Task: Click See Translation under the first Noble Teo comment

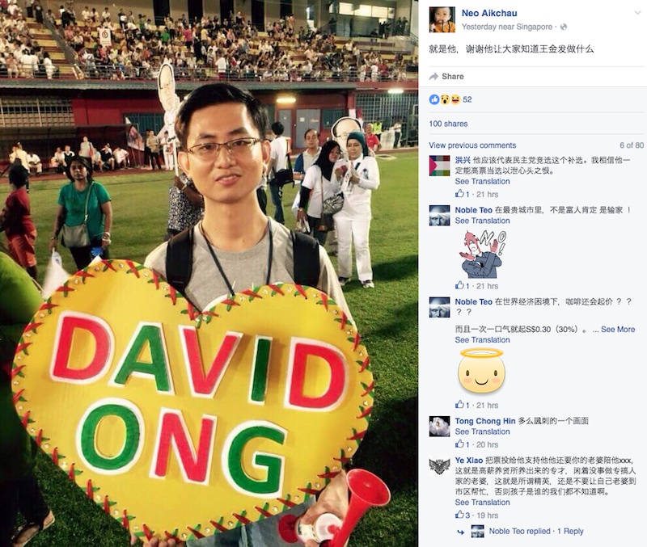Action: click(482, 221)
